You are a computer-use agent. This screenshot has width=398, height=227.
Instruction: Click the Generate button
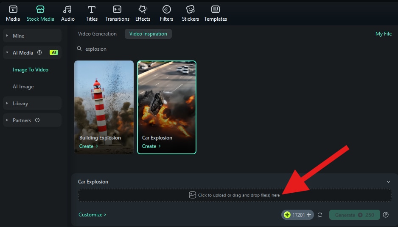355,215
